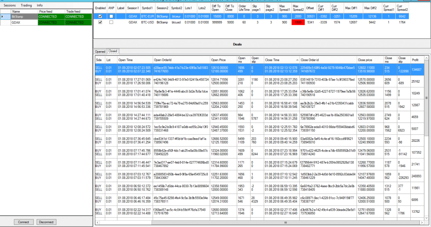The image size is (431, 227).
Task: Click horizontal scrollbar left arrow
Action: [98, 222]
